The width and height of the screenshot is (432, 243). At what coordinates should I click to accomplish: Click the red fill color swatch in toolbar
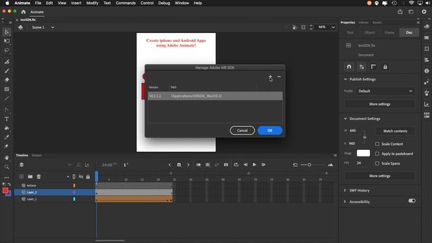click(x=5, y=190)
